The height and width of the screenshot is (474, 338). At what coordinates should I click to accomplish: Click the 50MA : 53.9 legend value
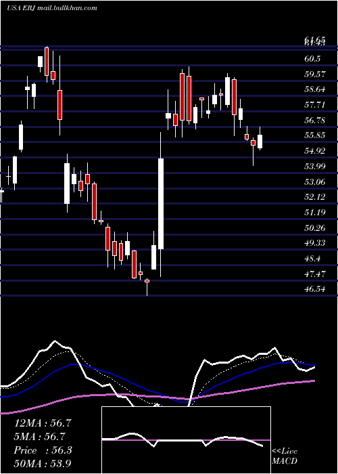point(43,463)
